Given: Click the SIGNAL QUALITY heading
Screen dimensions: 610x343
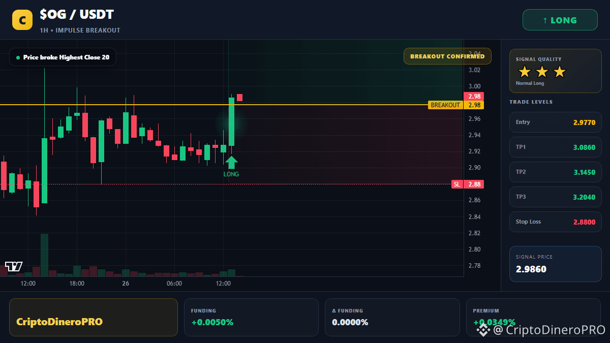Looking at the screenshot, I should (539, 59).
